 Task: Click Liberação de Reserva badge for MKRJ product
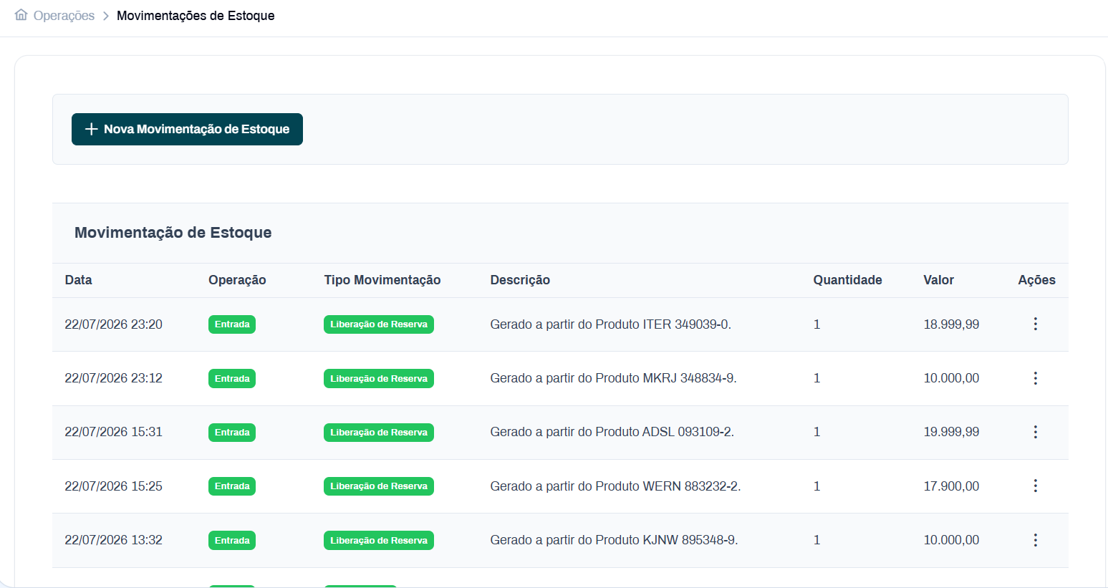pyautogui.click(x=379, y=378)
